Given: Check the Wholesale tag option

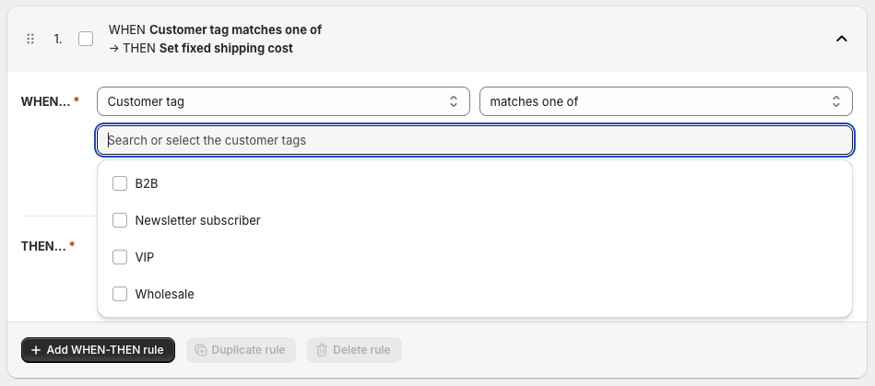Looking at the screenshot, I should tap(120, 294).
